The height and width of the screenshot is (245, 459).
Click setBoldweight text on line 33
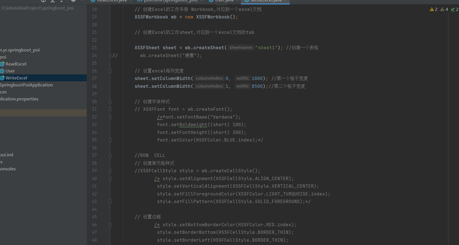189,125
